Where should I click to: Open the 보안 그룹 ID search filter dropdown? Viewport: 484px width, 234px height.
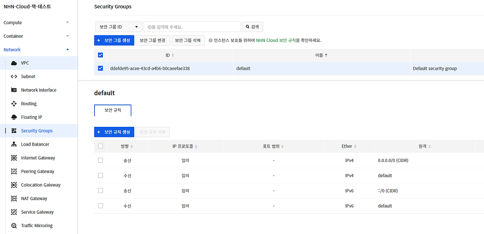pyautogui.click(x=118, y=26)
